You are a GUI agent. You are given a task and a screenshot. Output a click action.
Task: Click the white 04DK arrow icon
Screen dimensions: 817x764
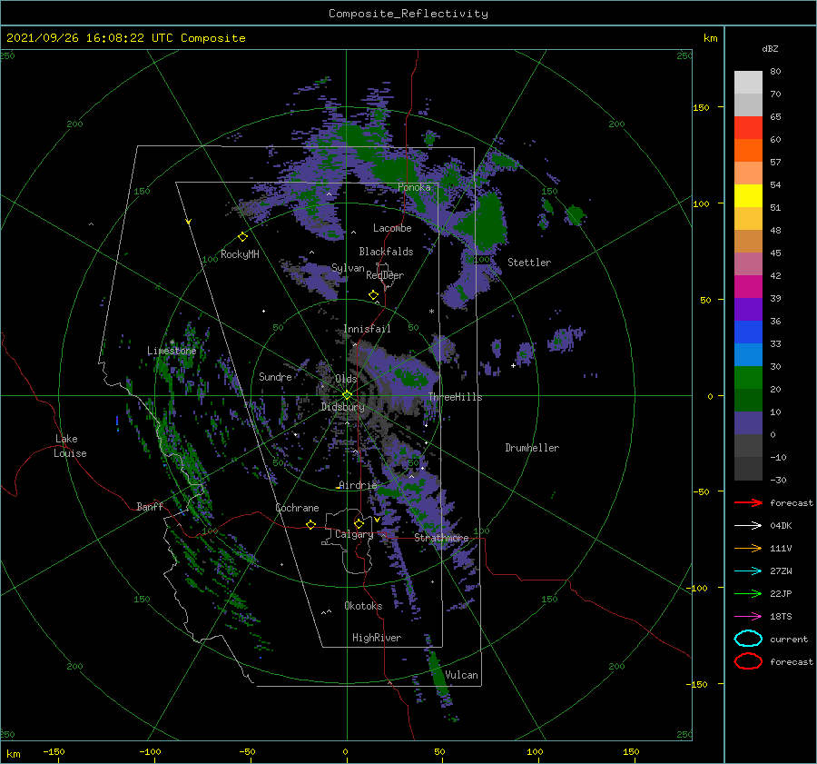(748, 525)
